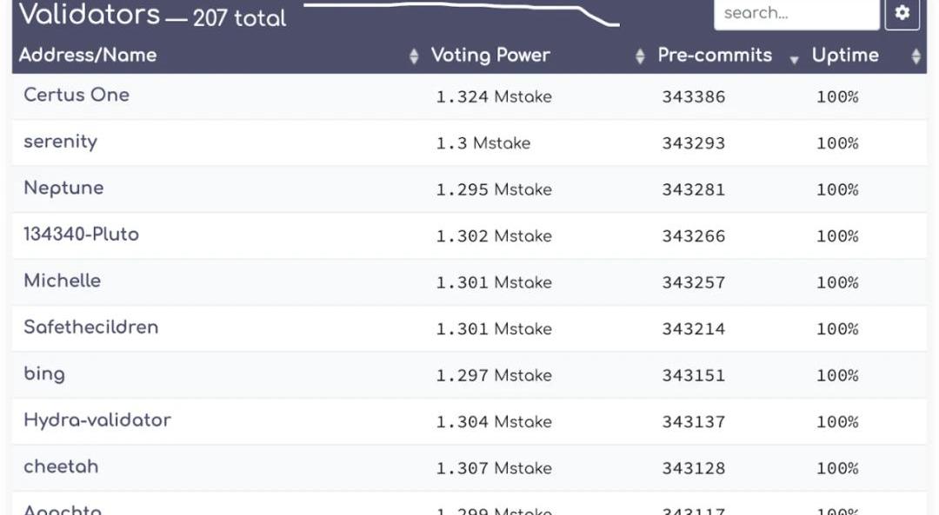Open the serenity validator

61,142
